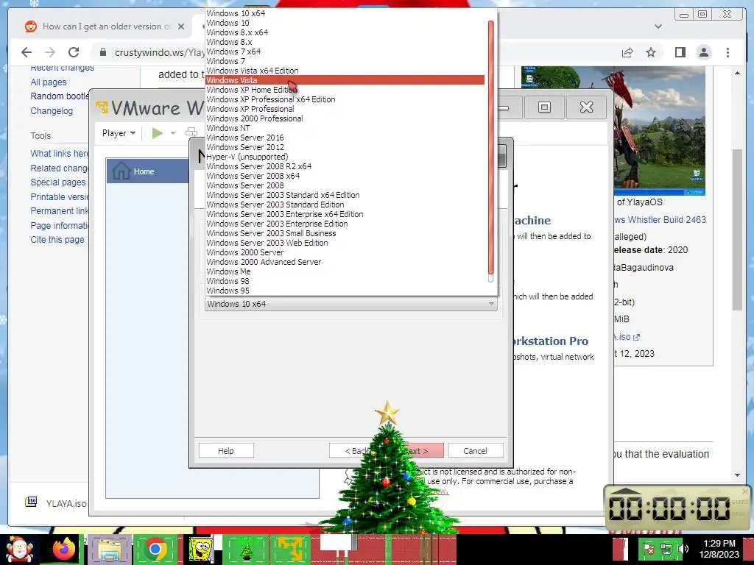The width and height of the screenshot is (754, 565).
Task: Click the network tray icon
Action: tap(666, 549)
